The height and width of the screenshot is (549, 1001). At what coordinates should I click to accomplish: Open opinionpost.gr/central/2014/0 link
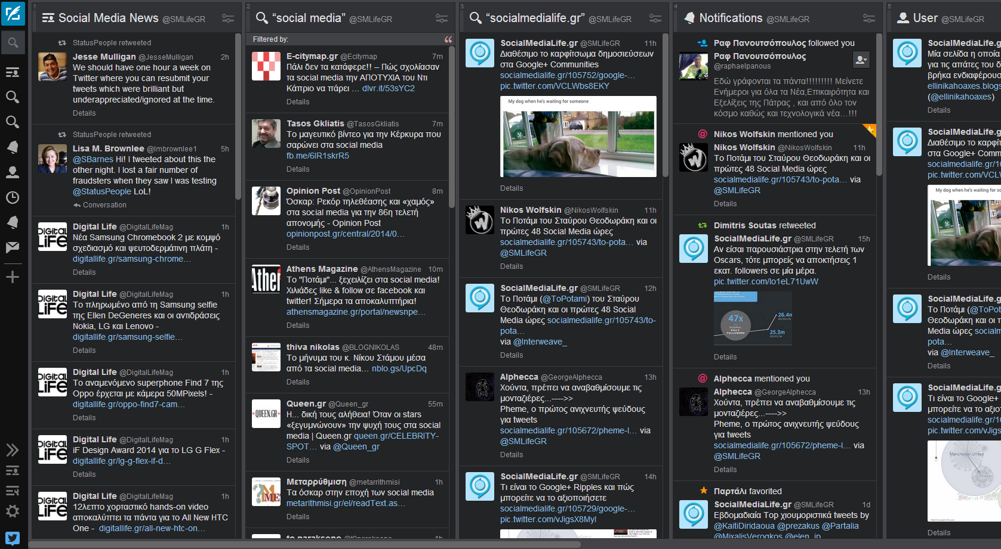(346, 234)
